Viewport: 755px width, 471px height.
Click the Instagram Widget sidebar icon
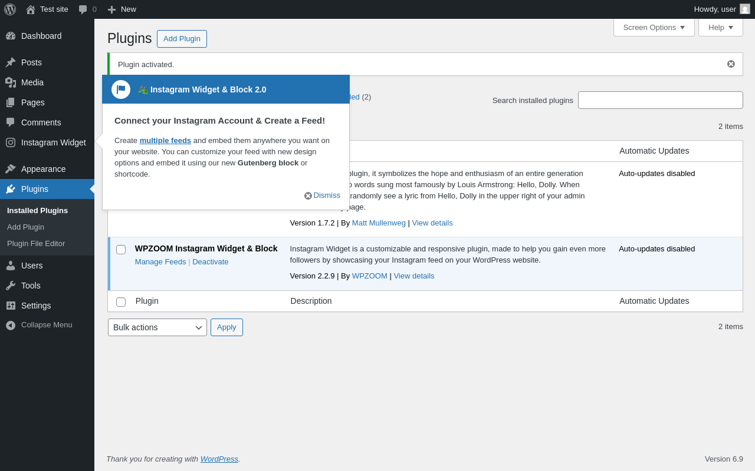tap(11, 142)
